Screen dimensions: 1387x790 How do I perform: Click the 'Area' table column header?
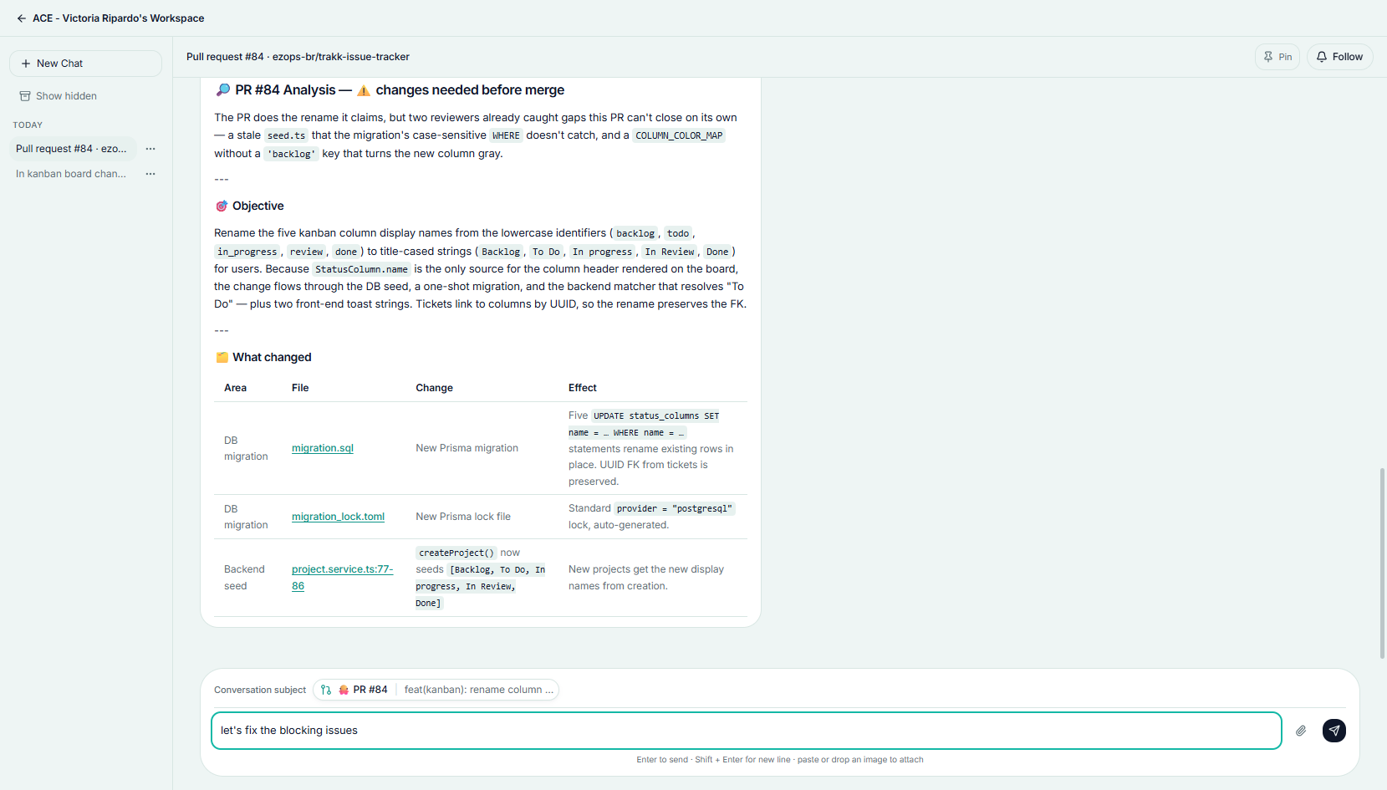click(235, 388)
